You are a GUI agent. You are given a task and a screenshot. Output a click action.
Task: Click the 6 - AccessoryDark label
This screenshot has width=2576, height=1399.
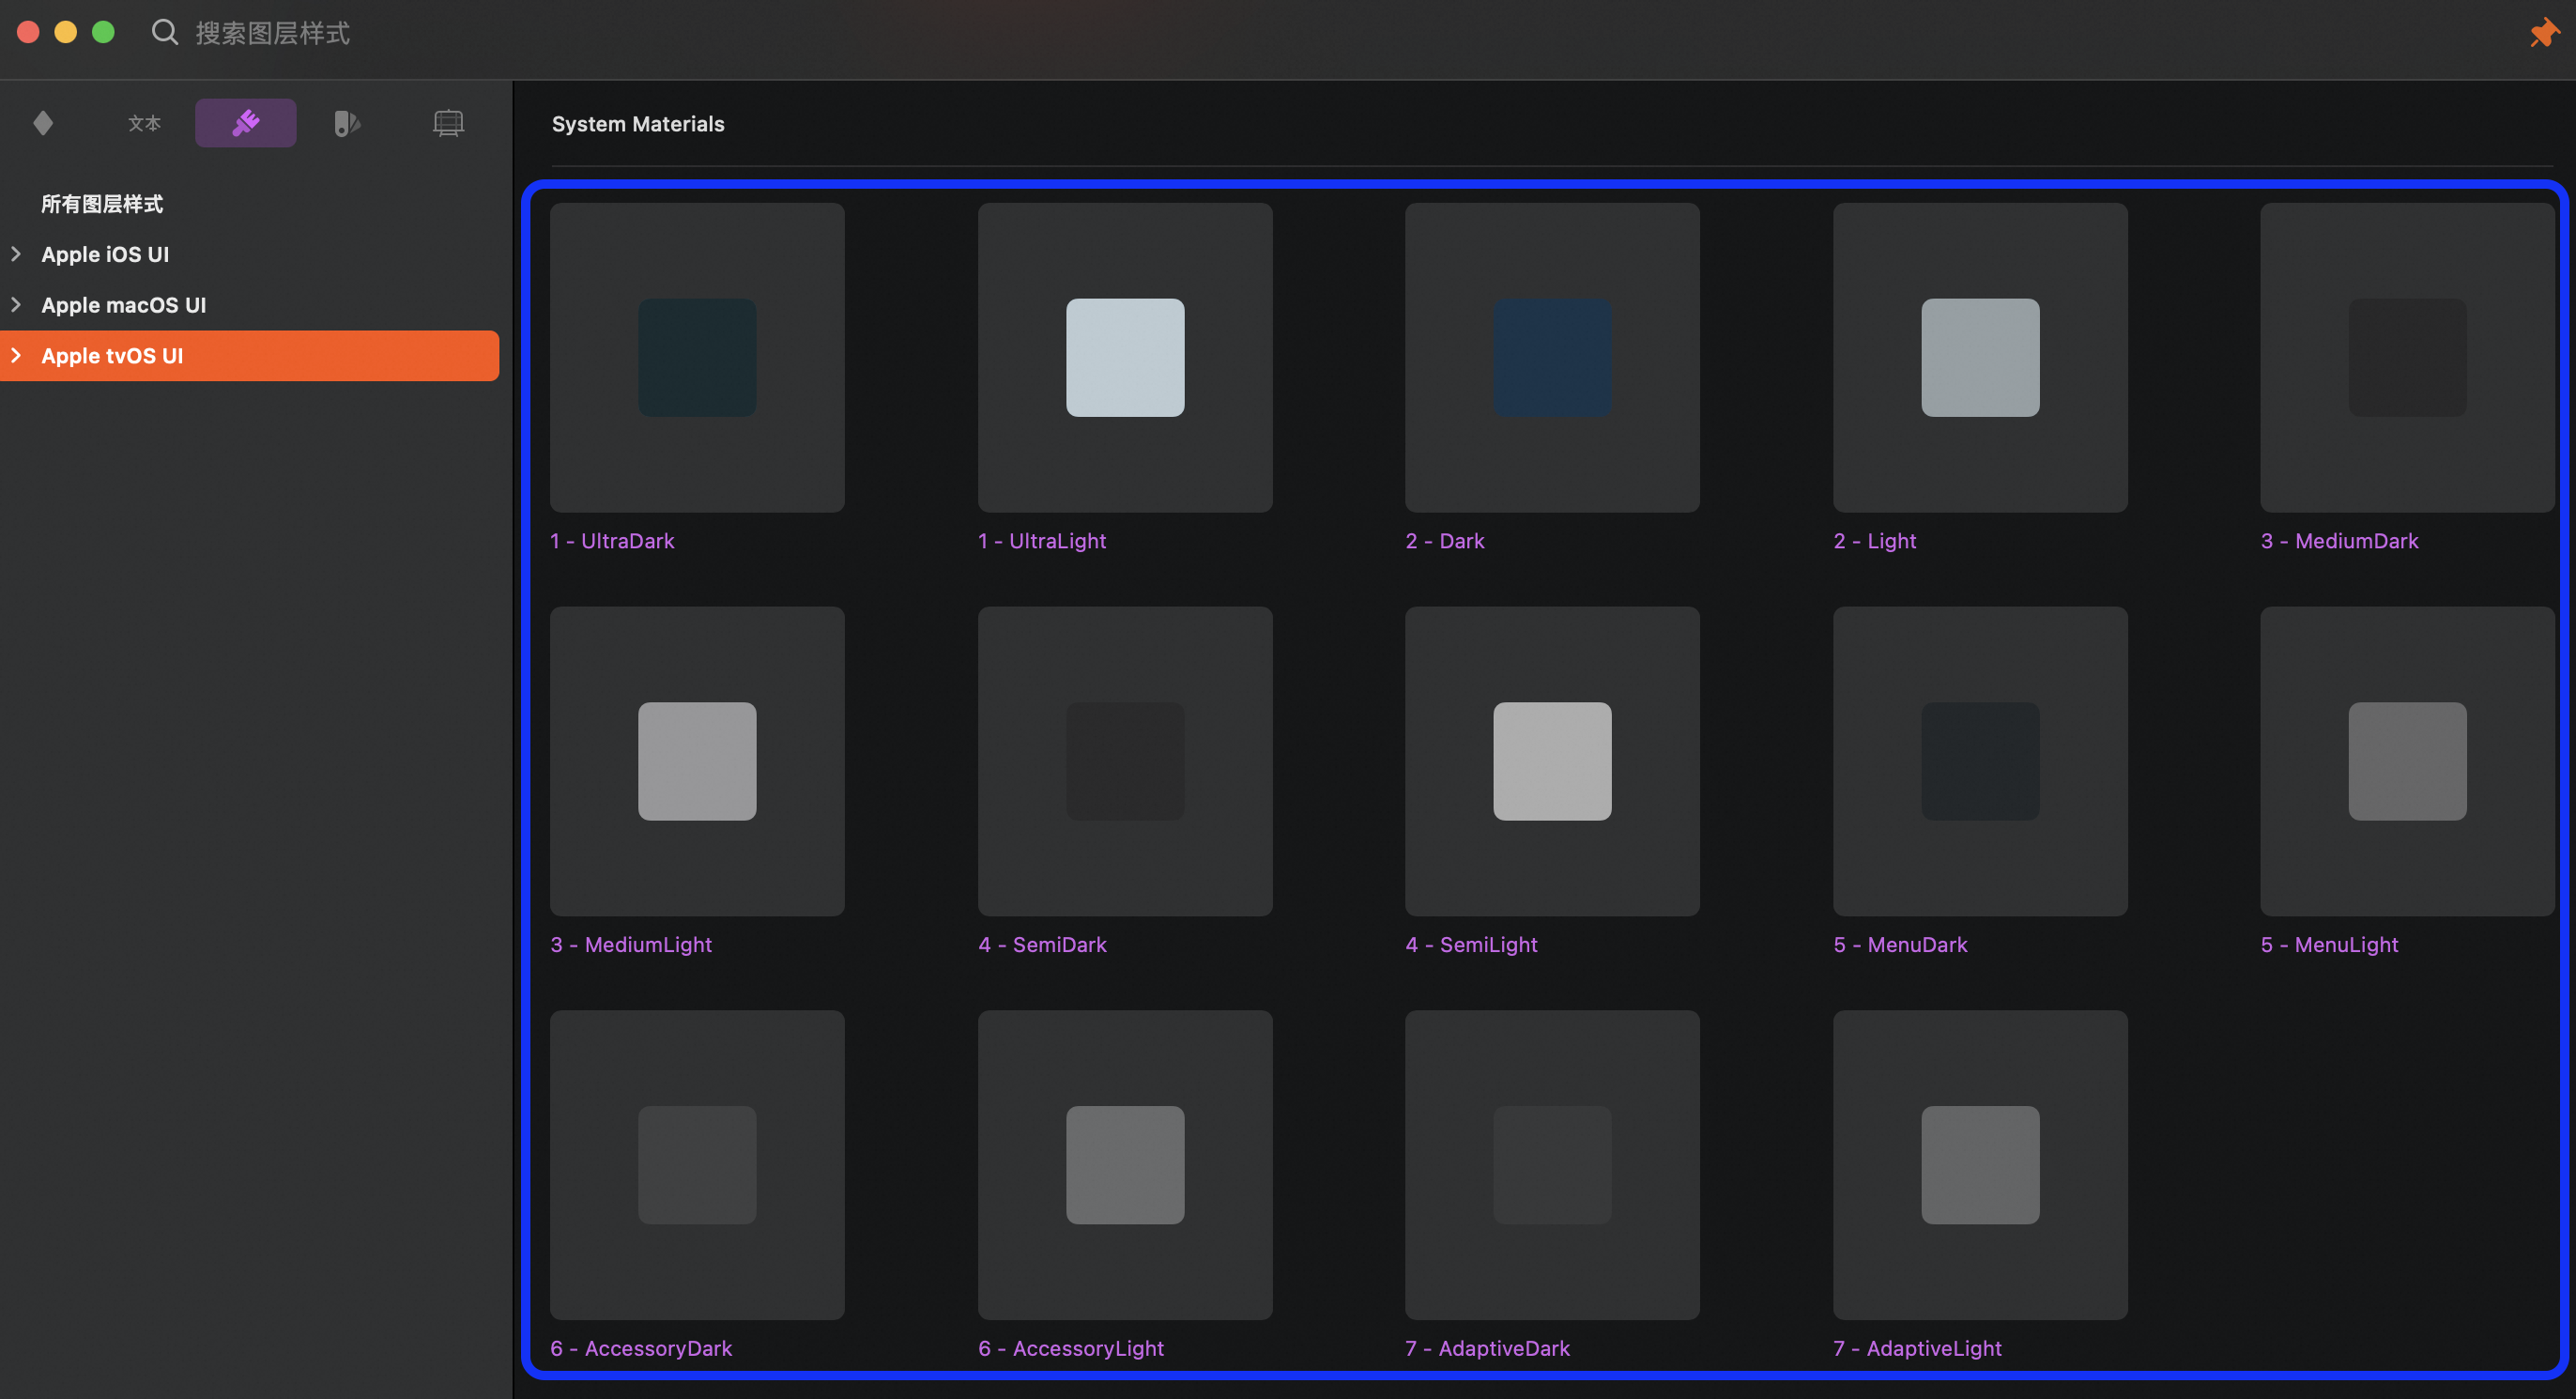point(641,1349)
